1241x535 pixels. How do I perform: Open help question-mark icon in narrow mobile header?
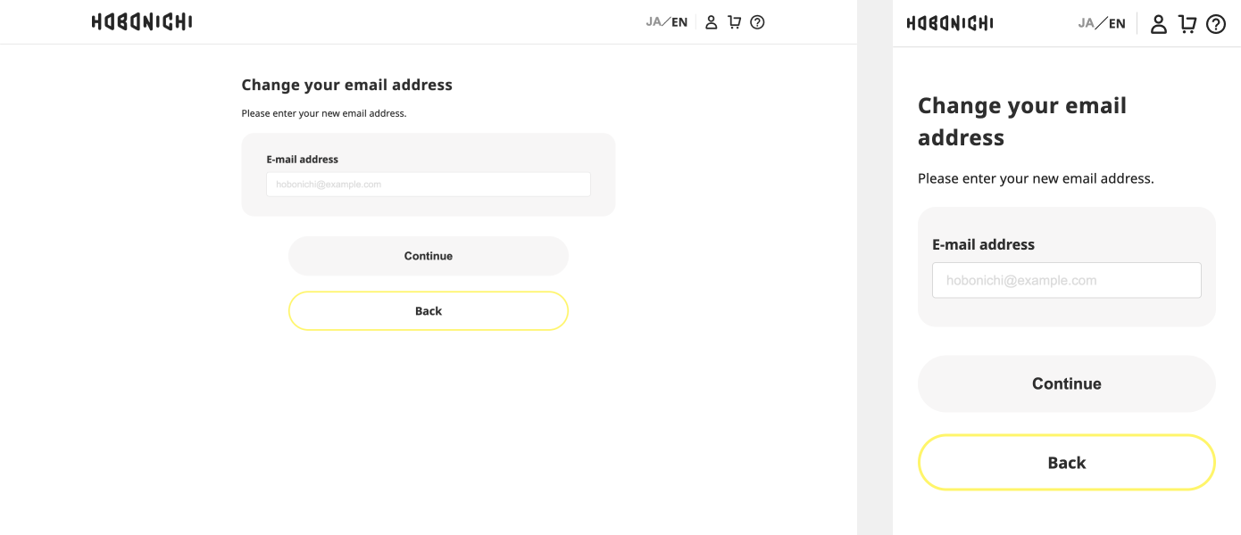[x=1216, y=24]
